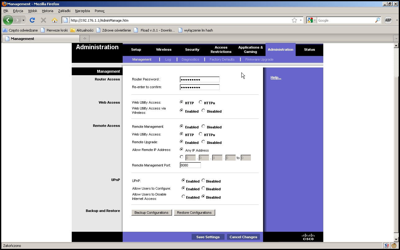
Task: Open the Firmware Upgrade subtab
Action: pos(259,59)
